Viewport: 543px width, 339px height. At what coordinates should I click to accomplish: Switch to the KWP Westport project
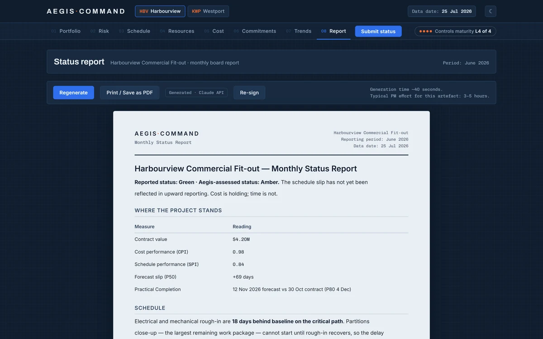[208, 11]
